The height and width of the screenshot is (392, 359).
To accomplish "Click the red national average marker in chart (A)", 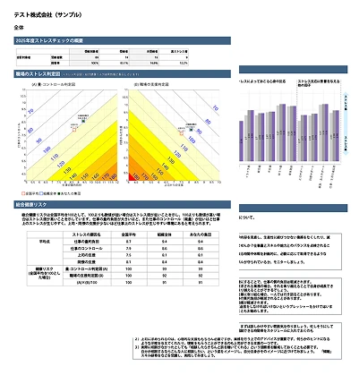I will pyautogui.click(x=74, y=130).
